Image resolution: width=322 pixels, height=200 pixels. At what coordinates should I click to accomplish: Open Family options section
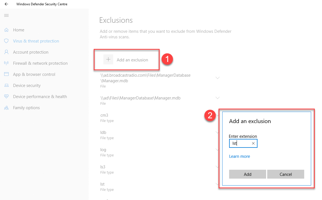[26, 108]
